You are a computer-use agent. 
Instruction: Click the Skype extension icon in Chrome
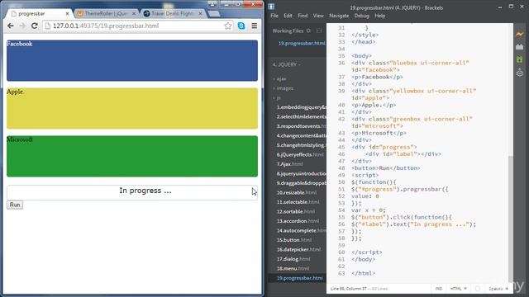241,26
